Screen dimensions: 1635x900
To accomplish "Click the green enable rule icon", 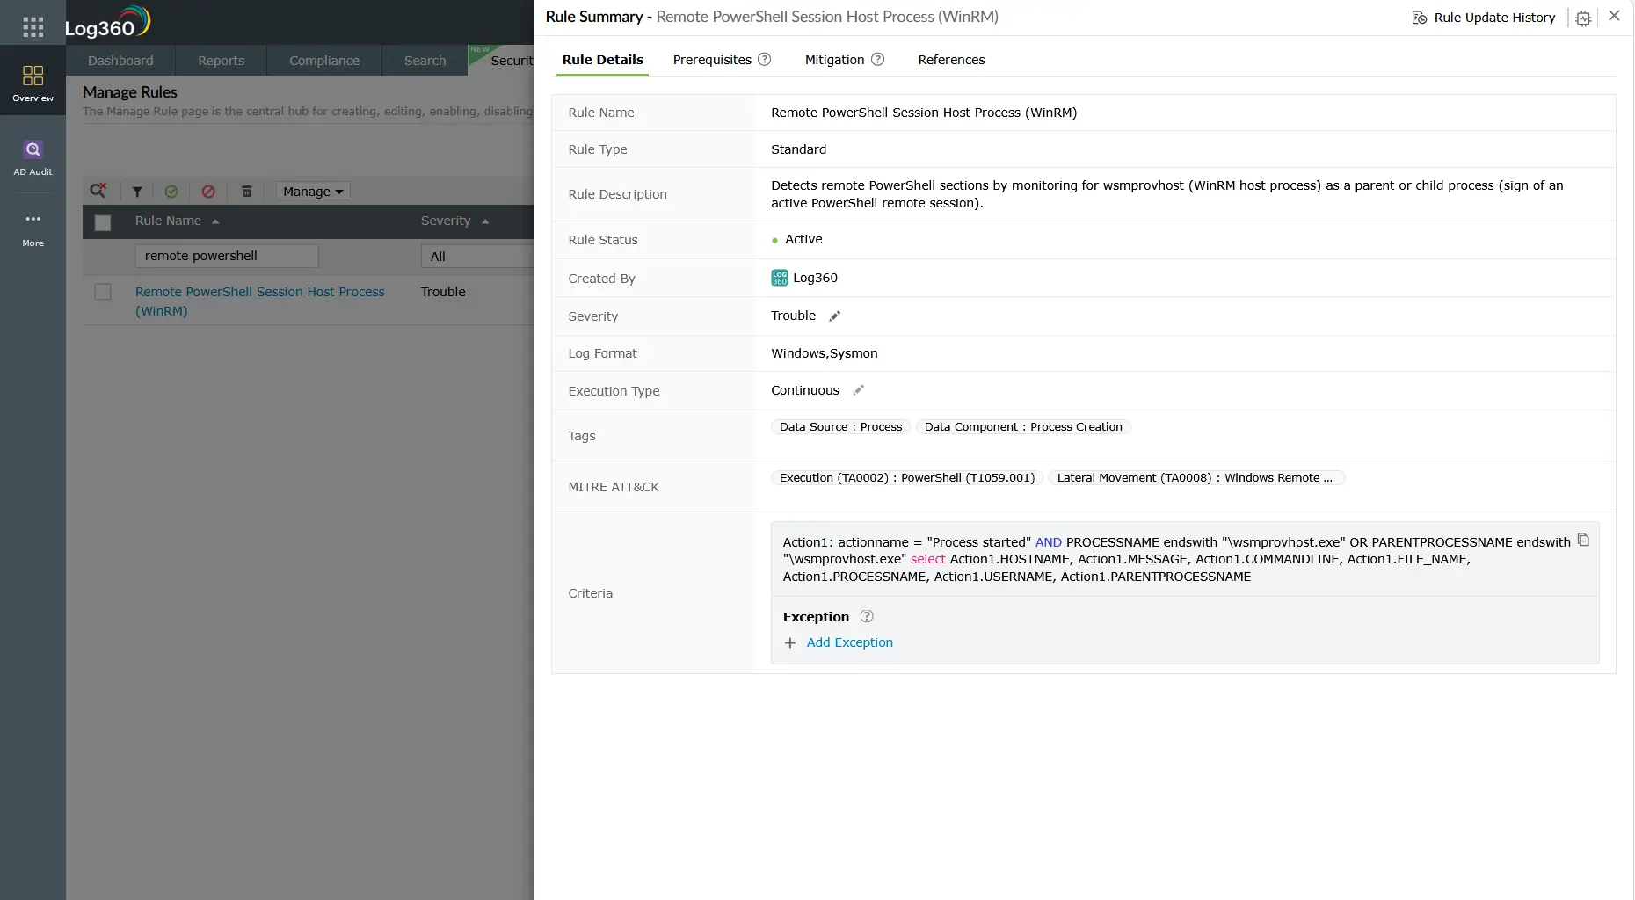I will pos(171,192).
